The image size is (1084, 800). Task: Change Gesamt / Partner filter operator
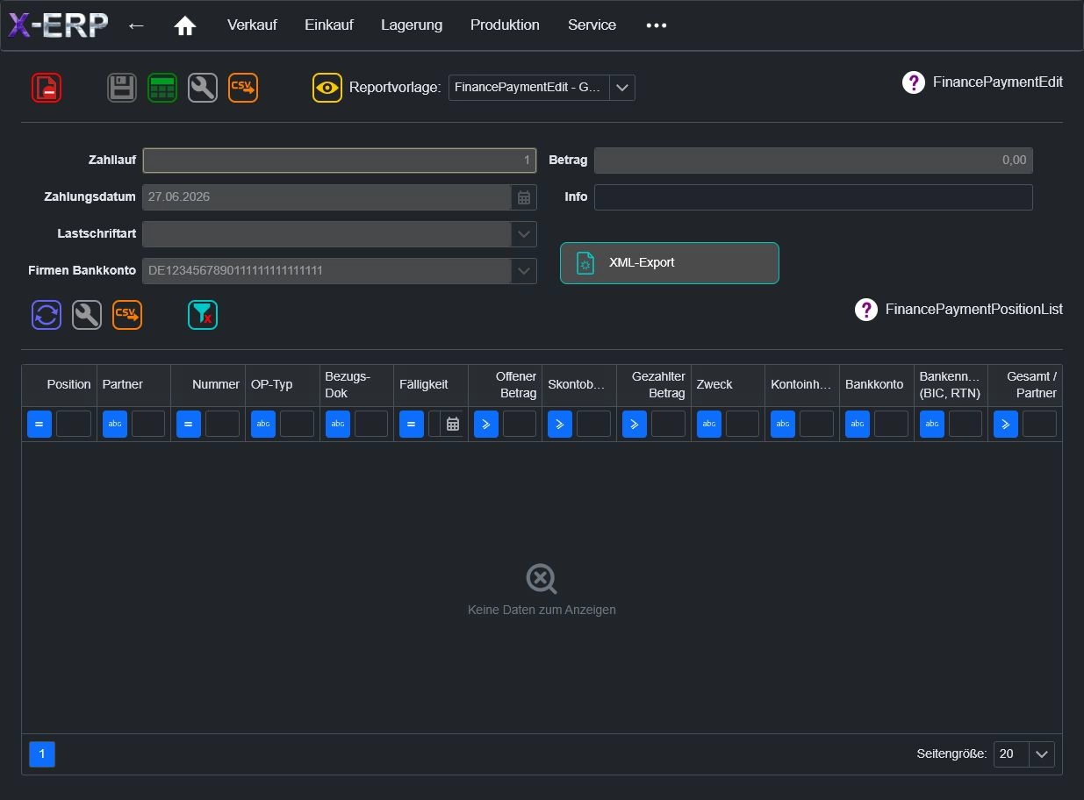[x=1006, y=424]
